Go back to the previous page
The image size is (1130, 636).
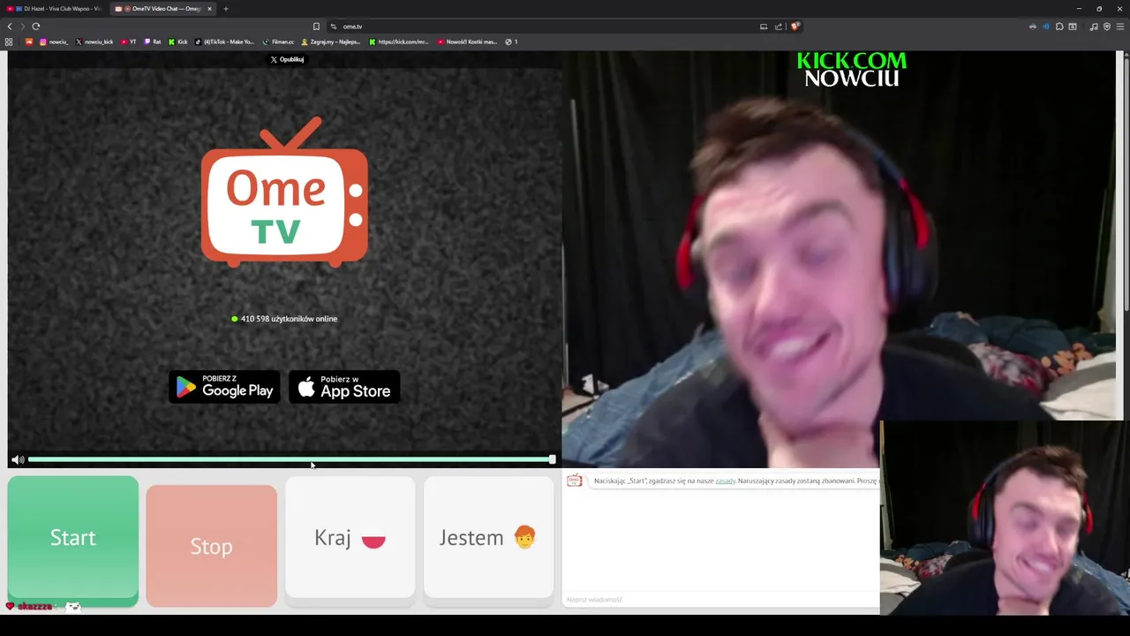tap(10, 26)
